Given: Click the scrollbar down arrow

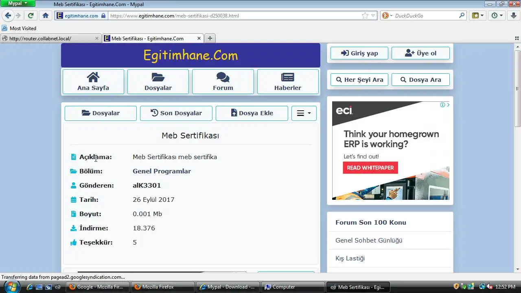Looking at the screenshot, I should point(518,269).
